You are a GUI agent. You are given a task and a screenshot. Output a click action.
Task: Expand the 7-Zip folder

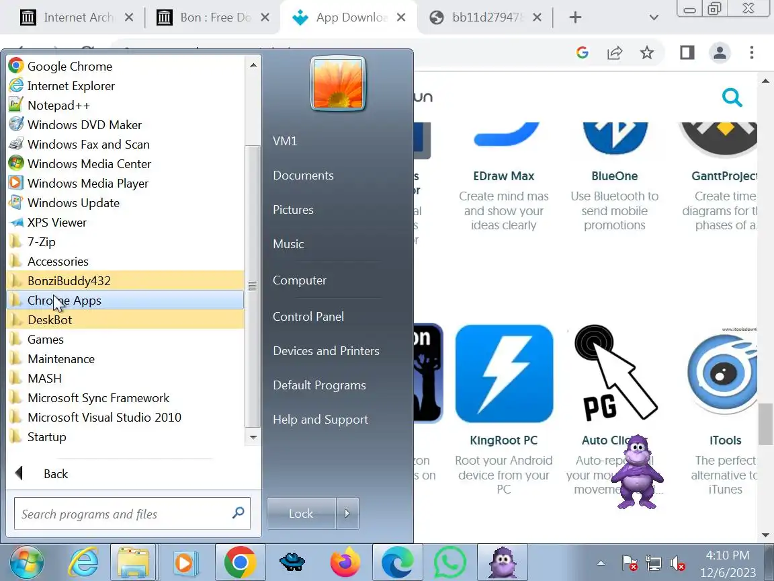tap(126, 242)
